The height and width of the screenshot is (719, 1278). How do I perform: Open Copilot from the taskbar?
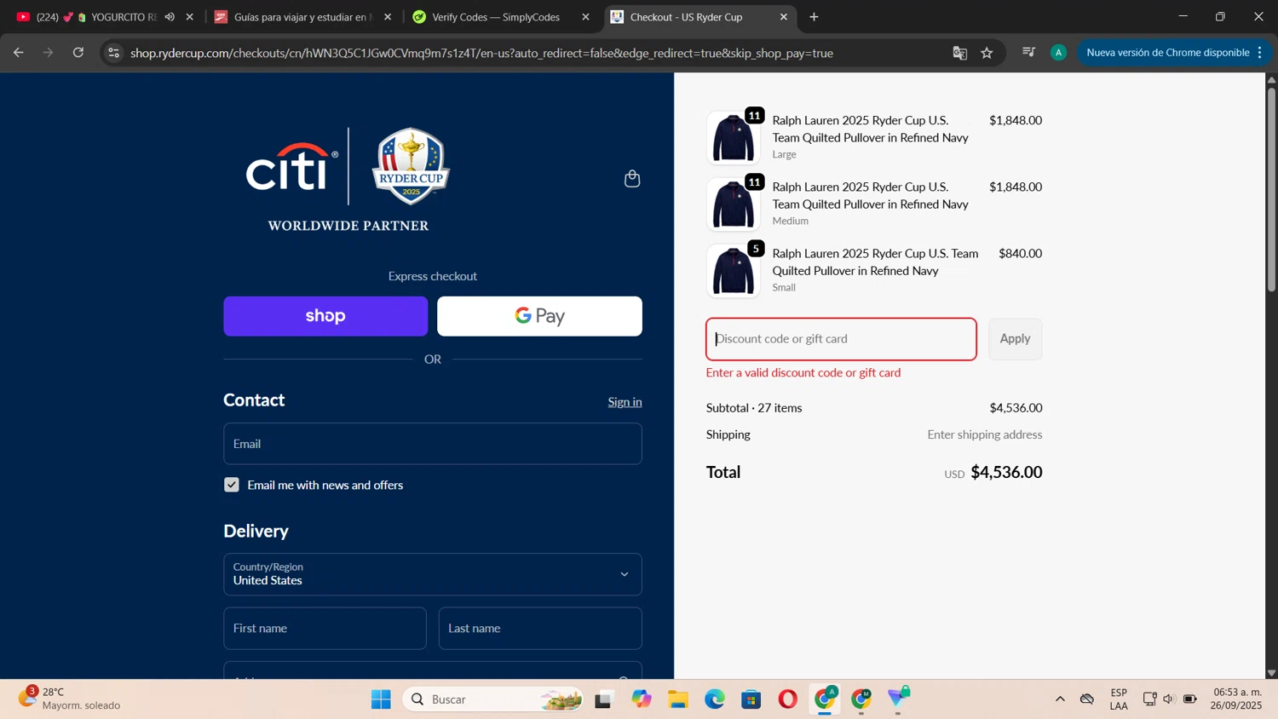click(642, 699)
